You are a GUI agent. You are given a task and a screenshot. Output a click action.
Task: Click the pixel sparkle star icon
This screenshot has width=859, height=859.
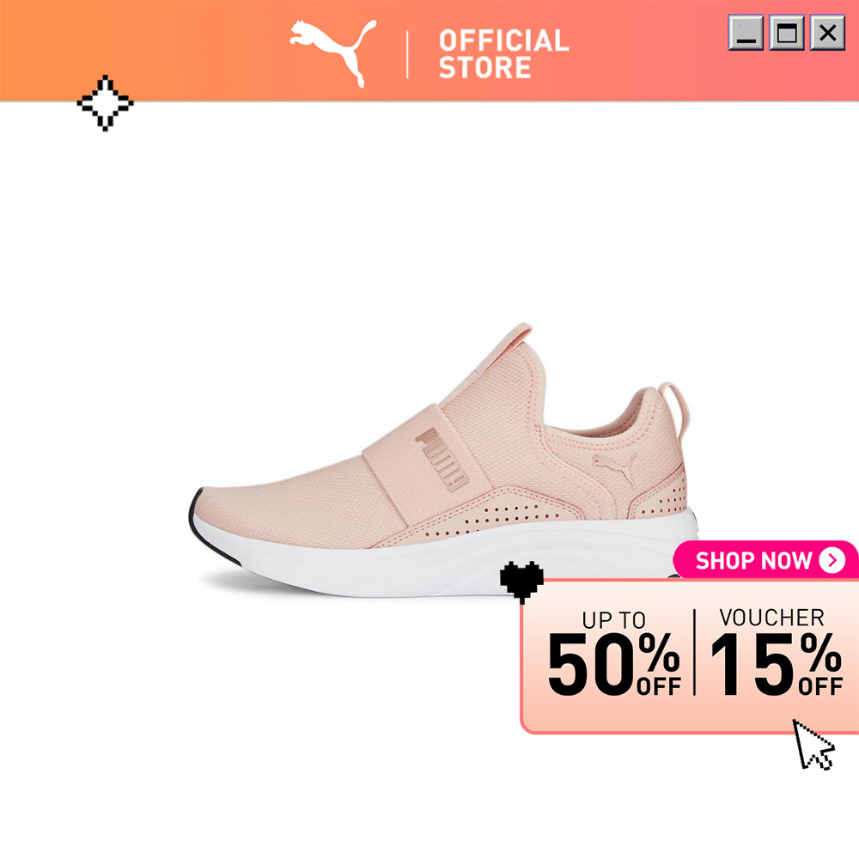coord(105,103)
